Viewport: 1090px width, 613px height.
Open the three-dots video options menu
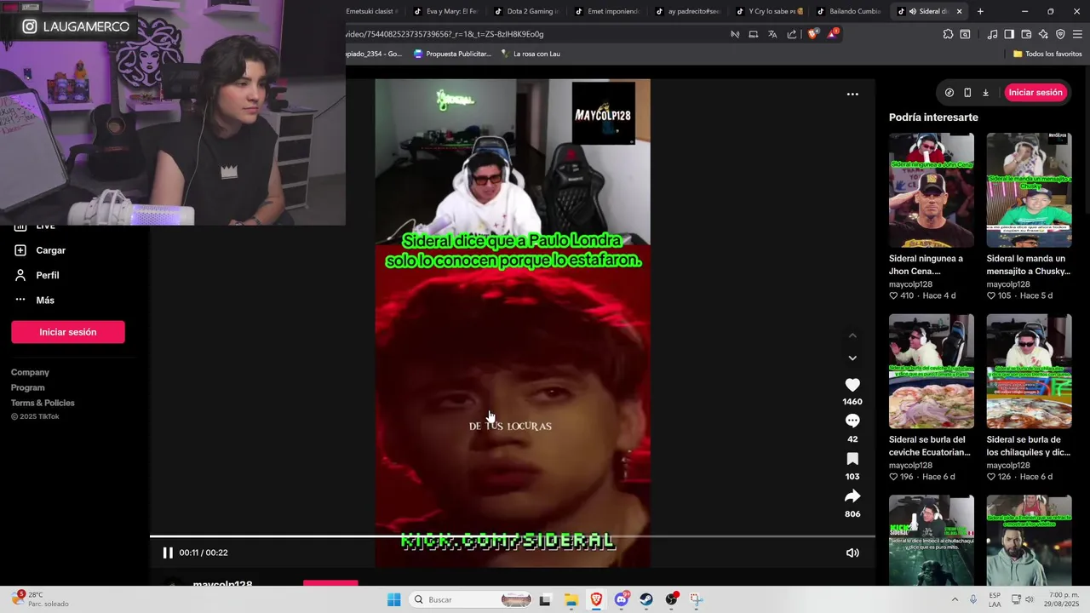[x=852, y=95]
